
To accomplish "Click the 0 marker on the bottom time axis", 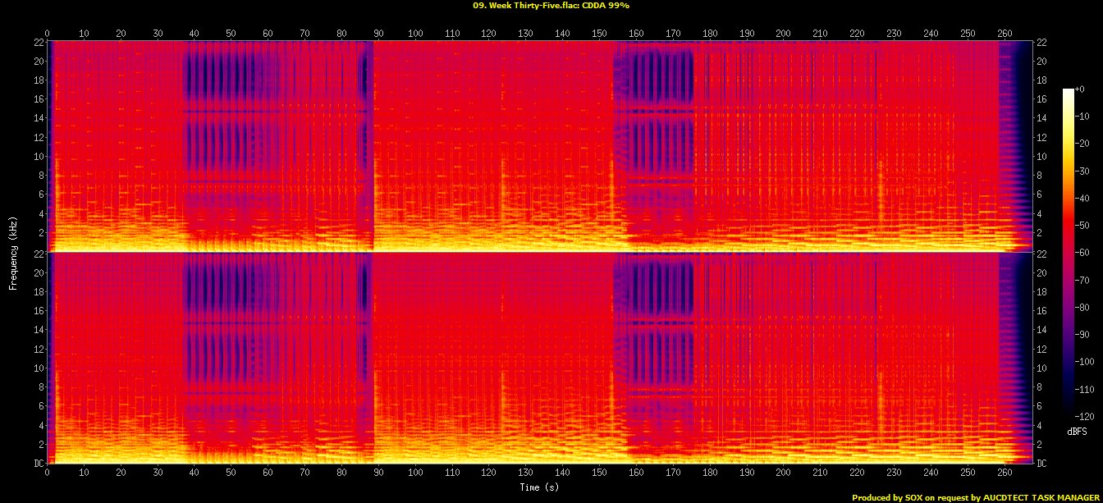I will (48, 473).
